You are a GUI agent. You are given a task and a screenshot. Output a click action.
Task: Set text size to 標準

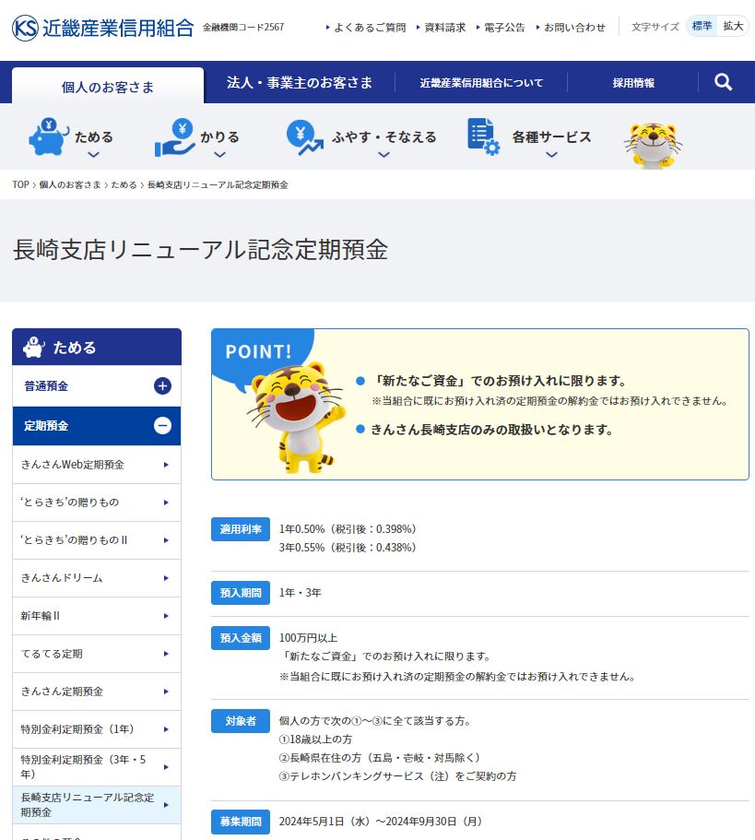702,26
